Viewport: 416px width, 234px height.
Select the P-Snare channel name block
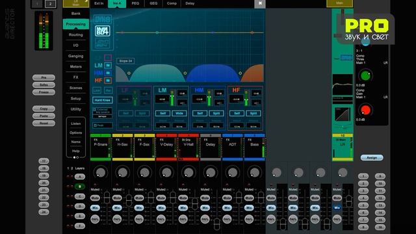pos(101,148)
